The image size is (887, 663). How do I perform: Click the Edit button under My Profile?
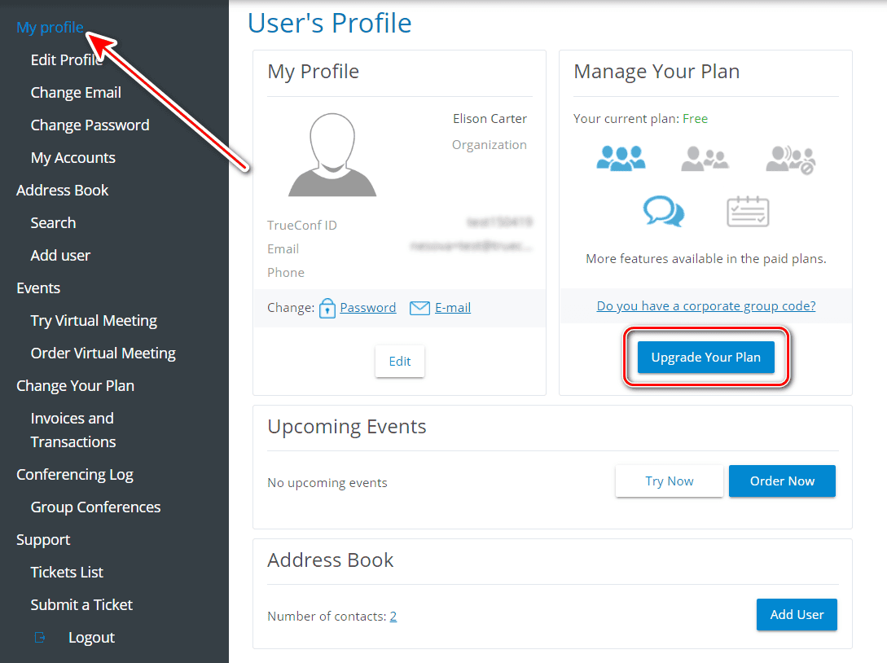(400, 362)
